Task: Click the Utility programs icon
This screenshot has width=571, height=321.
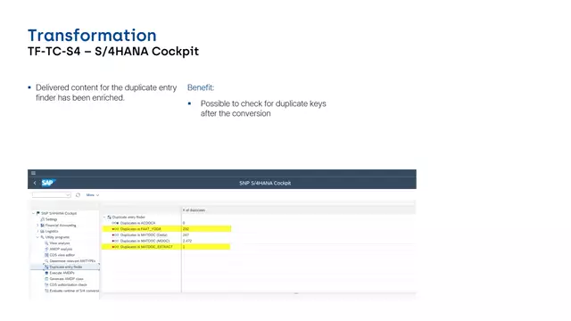Action: tap(43, 237)
